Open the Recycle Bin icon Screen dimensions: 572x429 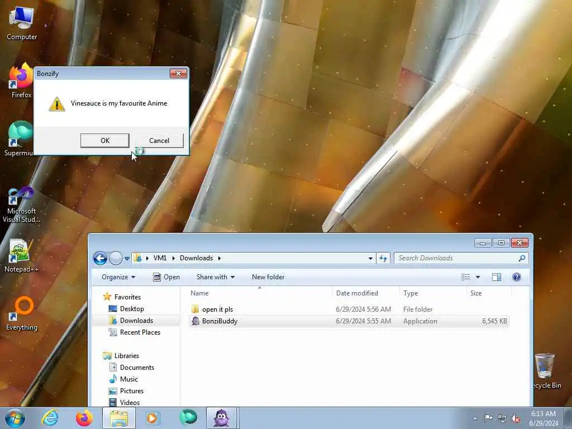pos(546,371)
